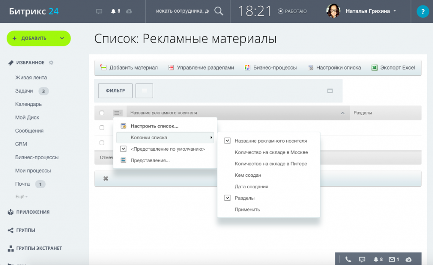
Task: Click the search magnifier icon
Action: tap(219, 11)
